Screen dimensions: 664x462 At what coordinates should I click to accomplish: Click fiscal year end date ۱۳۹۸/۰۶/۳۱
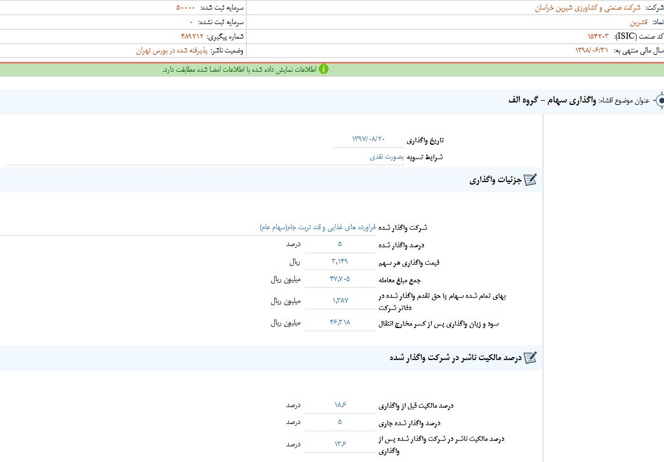point(592,50)
